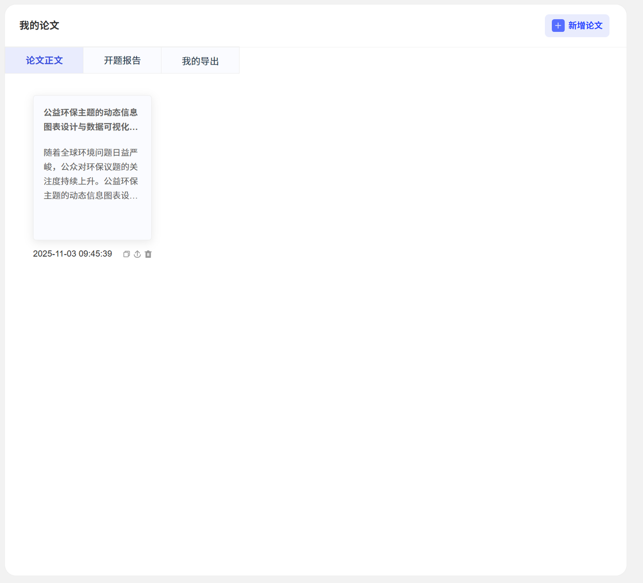The height and width of the screenshot is (583, 643).
Task: Open the 开题报告 tab
Action: [x=122, y=60]
